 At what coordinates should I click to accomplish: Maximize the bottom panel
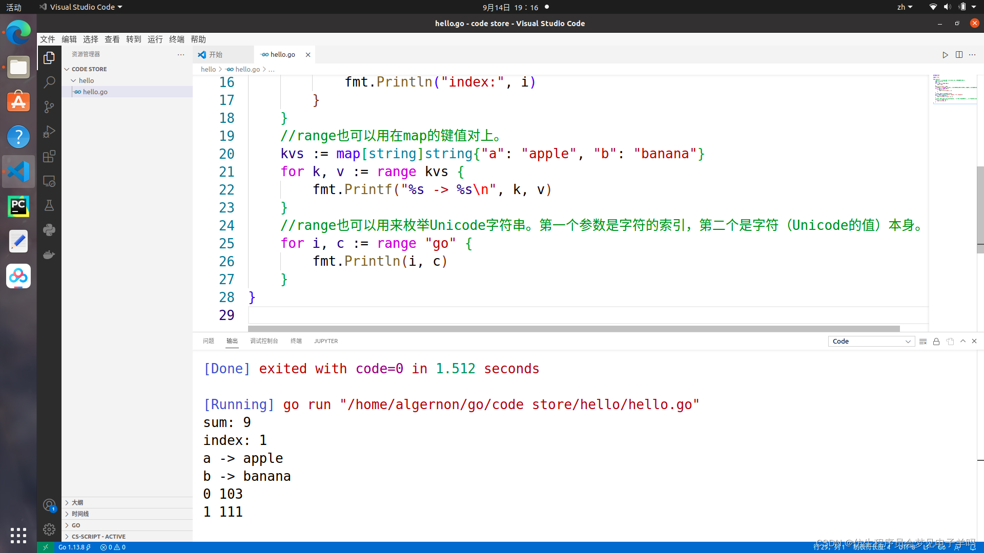tap(963, 341)
